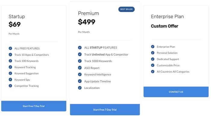This screenshot has height=117, width=211.
Task: Click the $69 Startup price
Action: click(x=14, y=24)
